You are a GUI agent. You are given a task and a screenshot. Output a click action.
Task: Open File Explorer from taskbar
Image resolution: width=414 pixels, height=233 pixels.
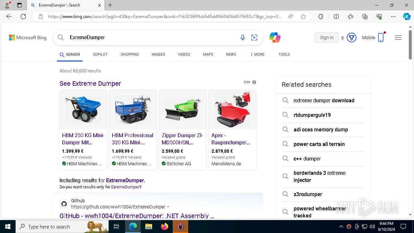(148, 227)
